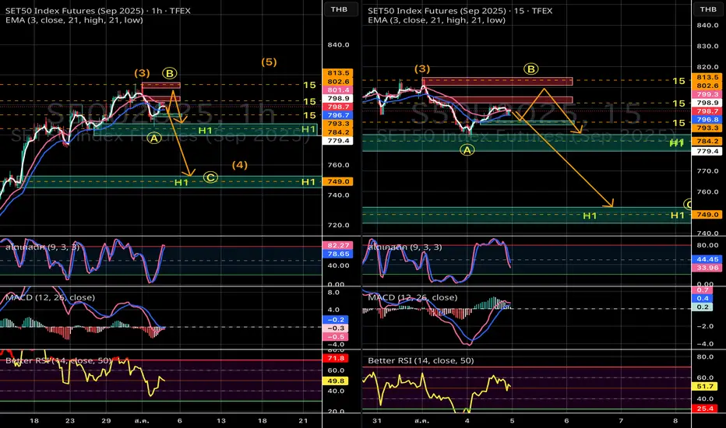Click the 799.3 price label on the 15-minute chart
This screenshot has width=726, height=428.
coord(707,94)
